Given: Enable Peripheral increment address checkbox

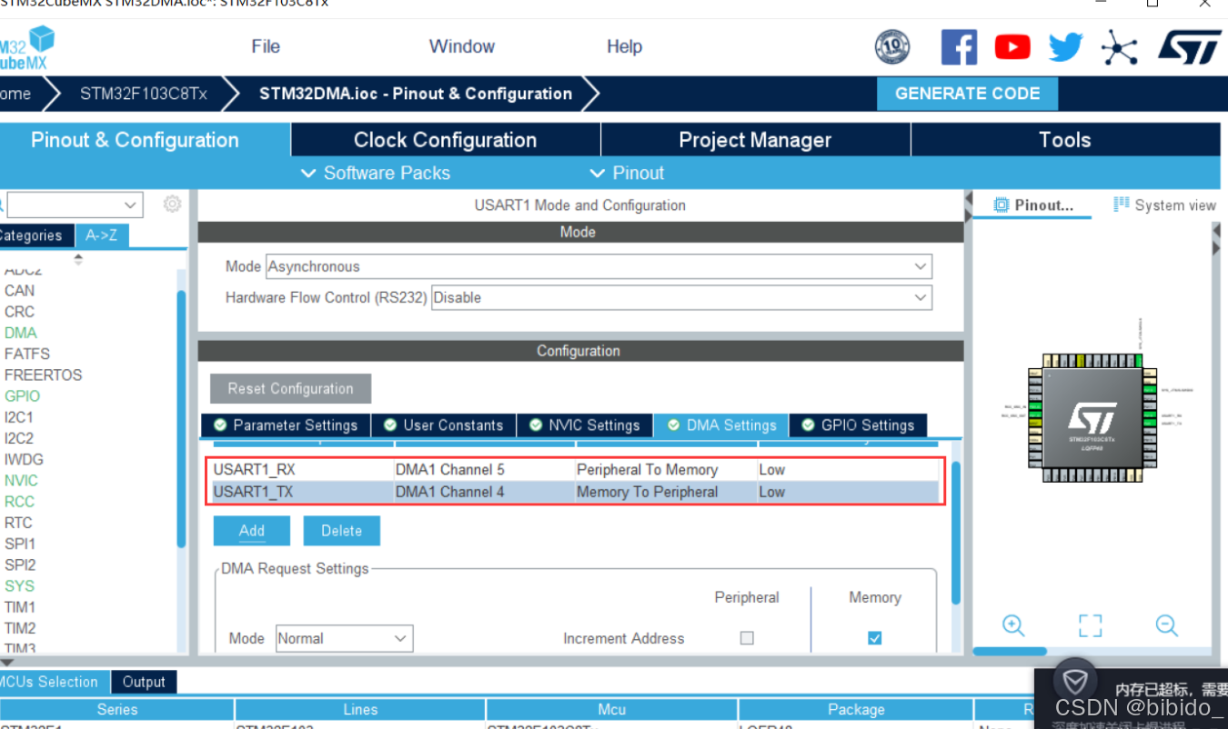Looking at the screenshot, I should pos(747,638).
